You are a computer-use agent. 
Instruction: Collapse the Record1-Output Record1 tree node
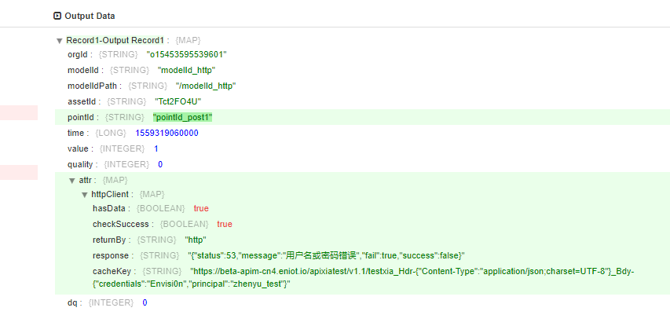tap(59, 40)
